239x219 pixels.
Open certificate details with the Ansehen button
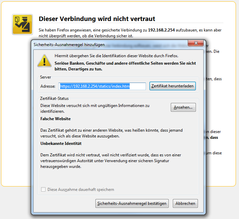pos(183,107)
